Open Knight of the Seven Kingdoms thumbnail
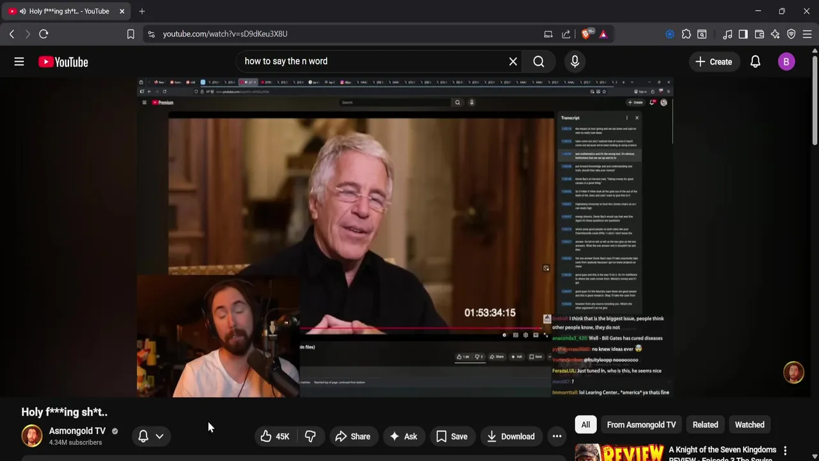This screenshot has width=819, height=461. (619, 452)
